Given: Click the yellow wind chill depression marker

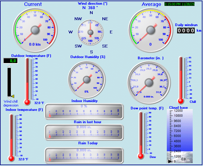Looking at the screenshot, I should pos(13,96).
